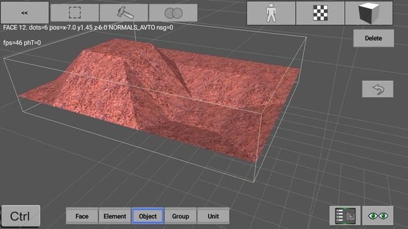408x229 pixels.
Task: Select the dashed rectangle selection tool
Action: (x=75, y=13)
